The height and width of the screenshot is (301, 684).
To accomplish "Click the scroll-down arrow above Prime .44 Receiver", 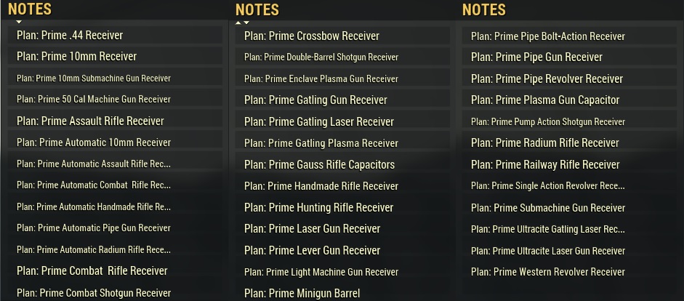I will [x=19, y=23].
